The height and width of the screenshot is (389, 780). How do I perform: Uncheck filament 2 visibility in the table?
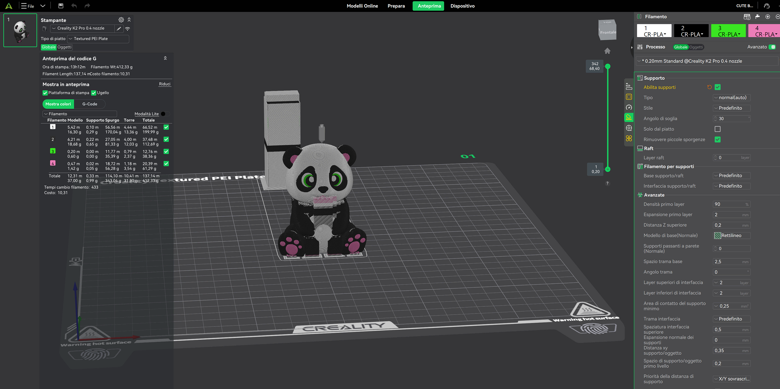166,139
